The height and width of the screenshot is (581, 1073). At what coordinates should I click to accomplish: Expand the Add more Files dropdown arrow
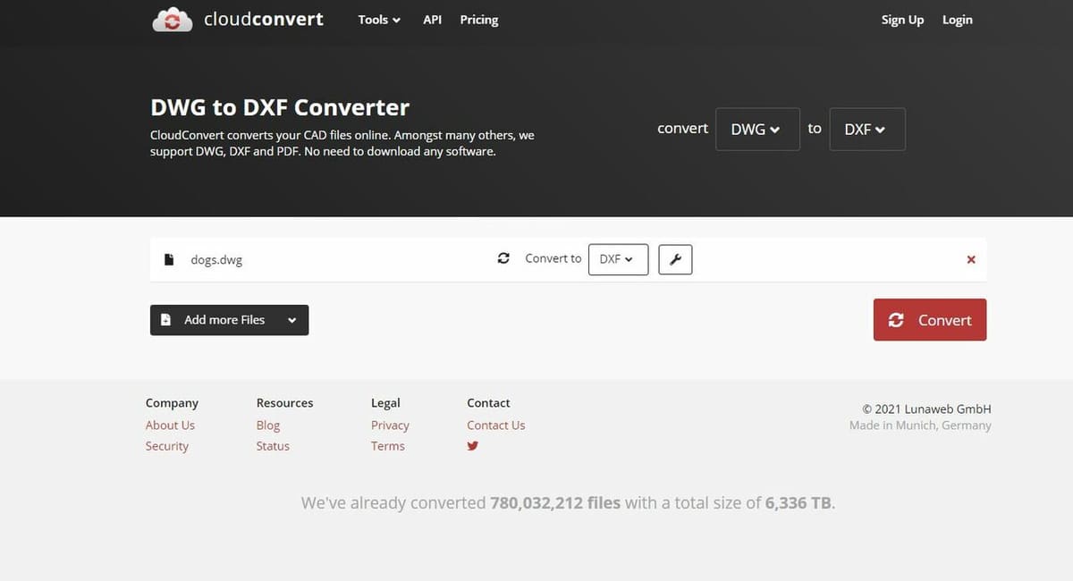292,320
